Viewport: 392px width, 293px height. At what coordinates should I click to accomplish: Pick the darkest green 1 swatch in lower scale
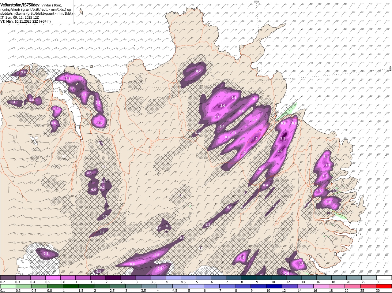tap(71, 286)
